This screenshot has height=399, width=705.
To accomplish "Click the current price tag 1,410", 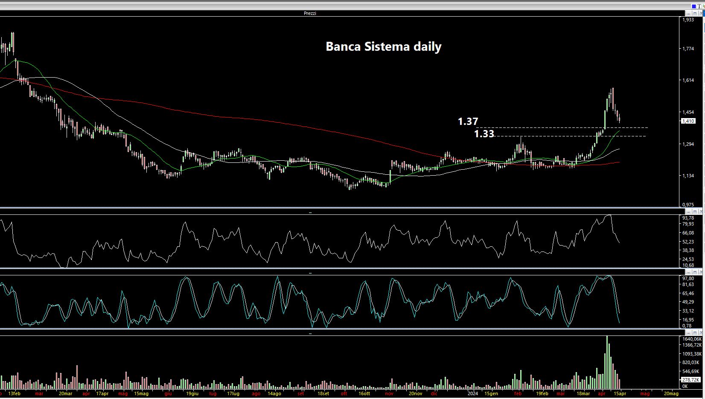I will pos(688,121).
